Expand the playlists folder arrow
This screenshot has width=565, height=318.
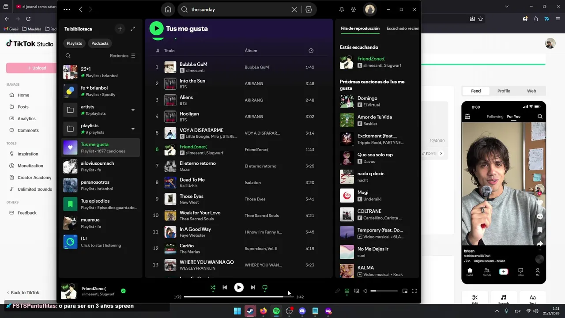coord(133,129)
